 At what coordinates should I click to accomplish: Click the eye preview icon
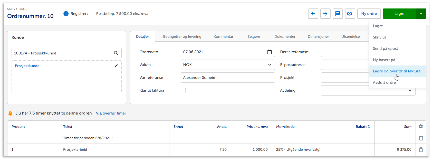(x=349, y=14)
